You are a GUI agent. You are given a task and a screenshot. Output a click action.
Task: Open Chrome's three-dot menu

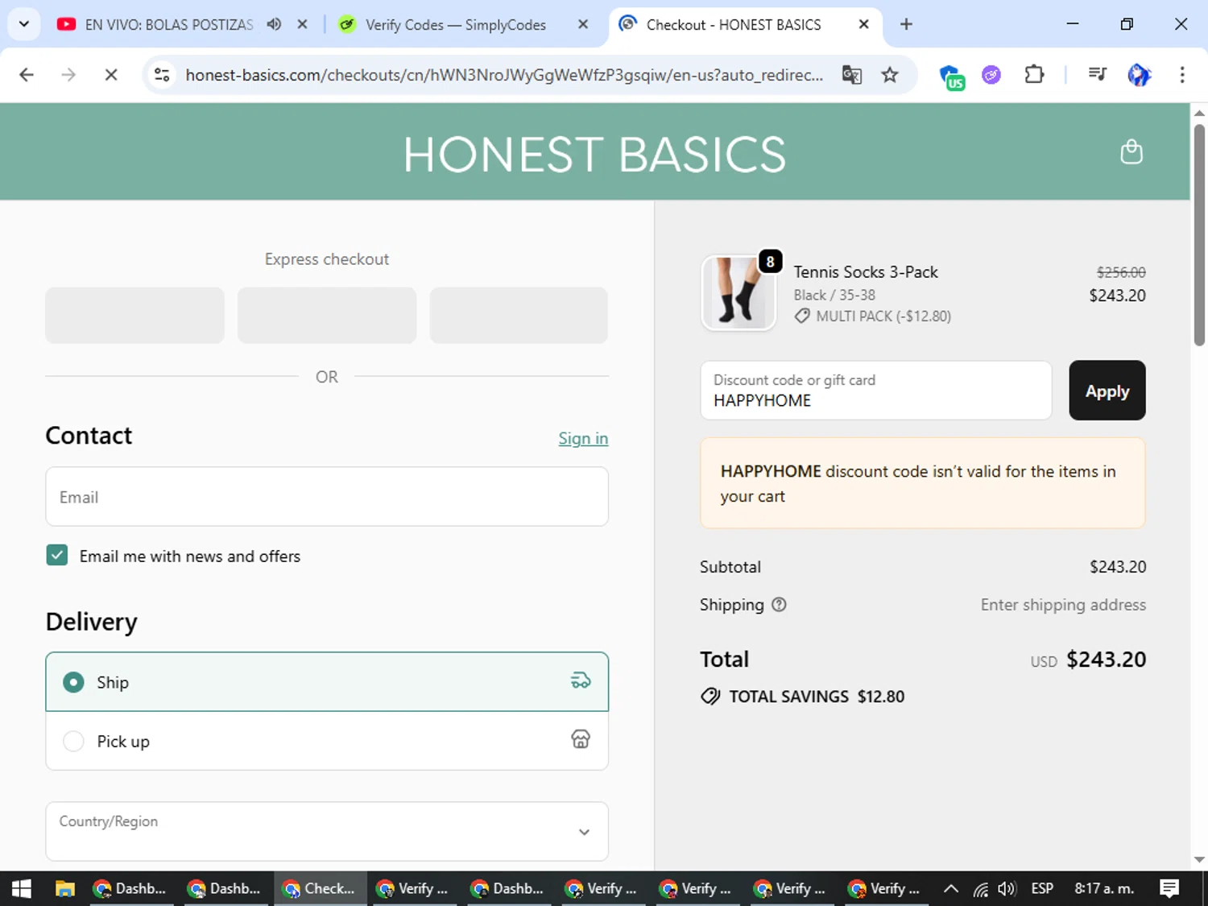point(1182,75)
